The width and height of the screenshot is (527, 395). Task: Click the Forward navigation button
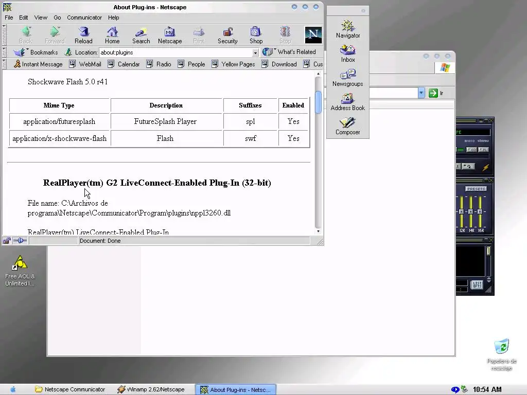click(x=55, y=35)
